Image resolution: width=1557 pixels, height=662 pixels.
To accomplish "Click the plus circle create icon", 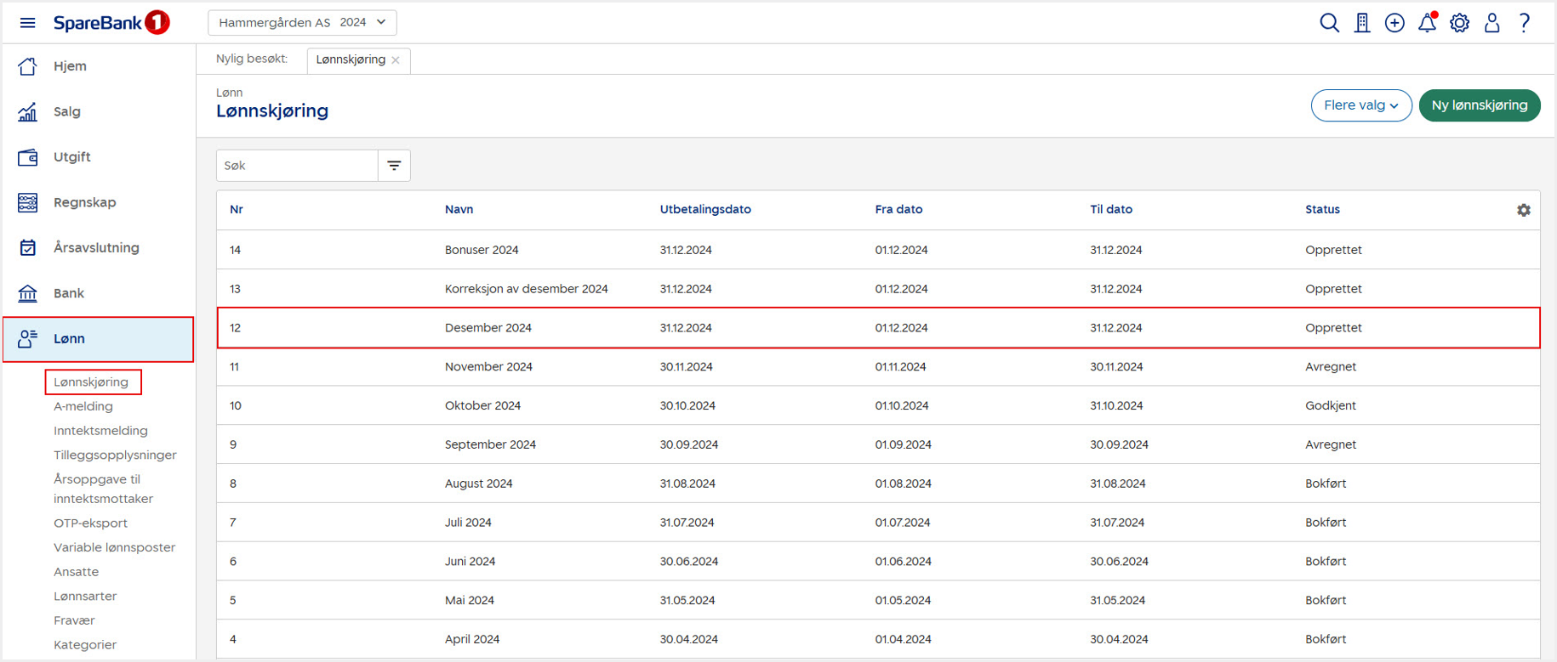I will (1394, 23).
